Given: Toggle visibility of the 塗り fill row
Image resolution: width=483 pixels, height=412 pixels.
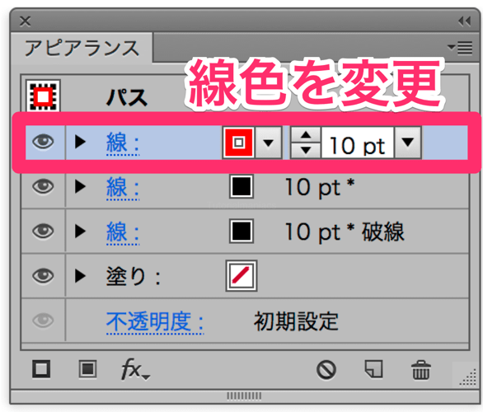Looking at the screenshot, I should [43, 276].
